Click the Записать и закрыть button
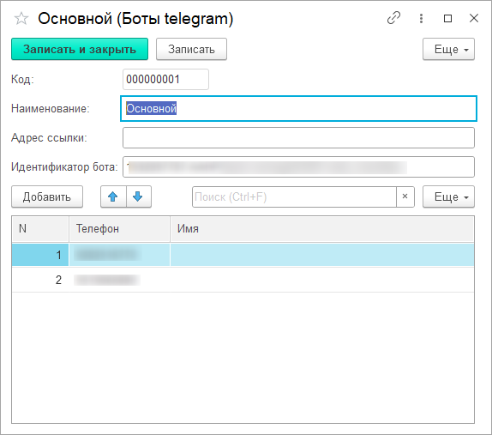 coord(80,49)
